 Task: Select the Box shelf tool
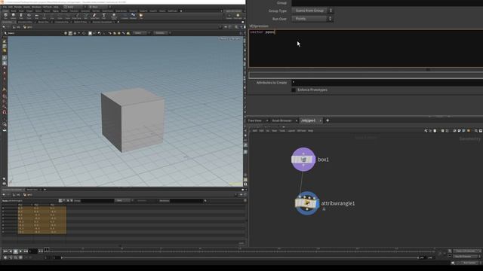(x=5, y=16)
